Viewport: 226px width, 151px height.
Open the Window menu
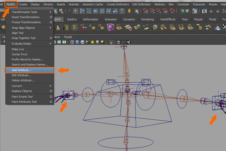click(x=48, y=4)
